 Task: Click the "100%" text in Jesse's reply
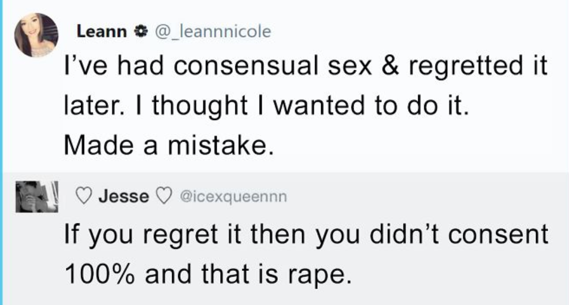click(99, 274)
